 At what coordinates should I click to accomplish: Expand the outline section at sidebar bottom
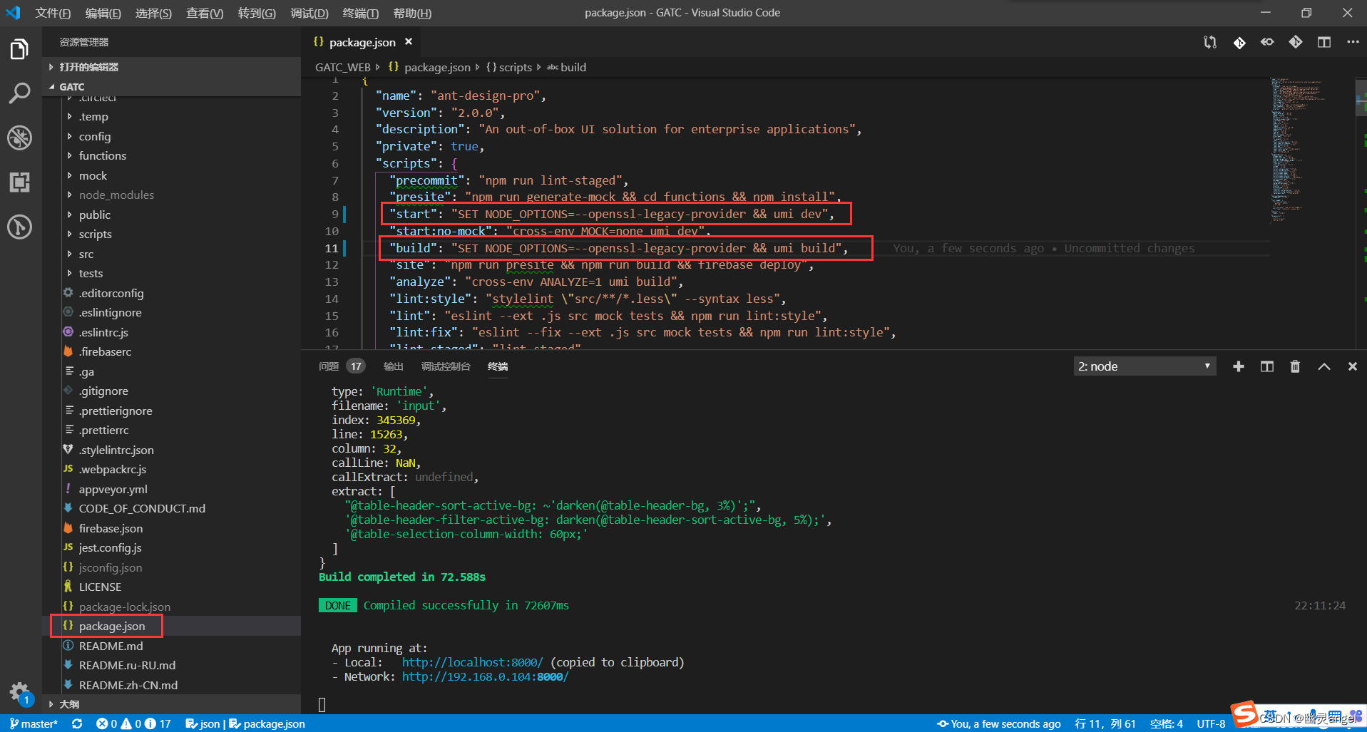click(x=171, y=704)
